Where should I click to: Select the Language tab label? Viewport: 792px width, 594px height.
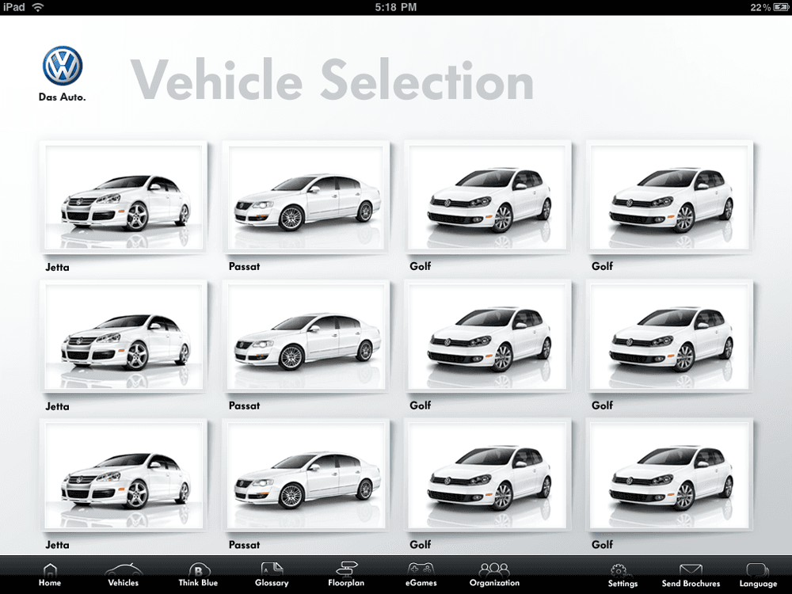coord(758,584)
